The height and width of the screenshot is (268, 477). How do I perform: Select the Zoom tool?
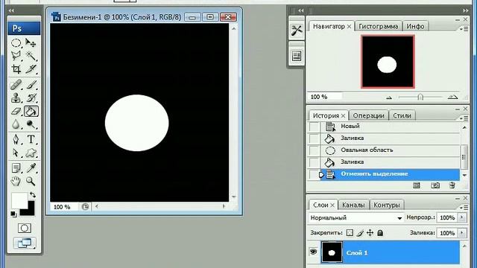tap(31, 182)
